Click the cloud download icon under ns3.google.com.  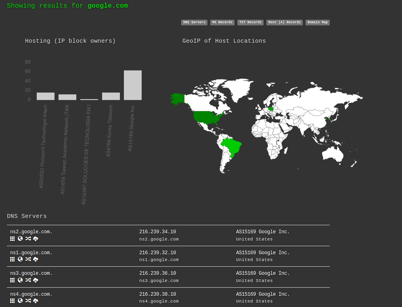coord(36,280)
